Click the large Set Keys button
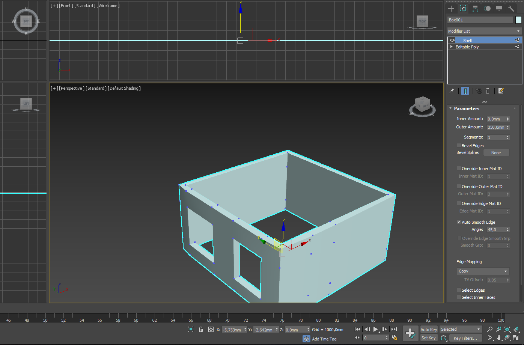 coord(410,333)
